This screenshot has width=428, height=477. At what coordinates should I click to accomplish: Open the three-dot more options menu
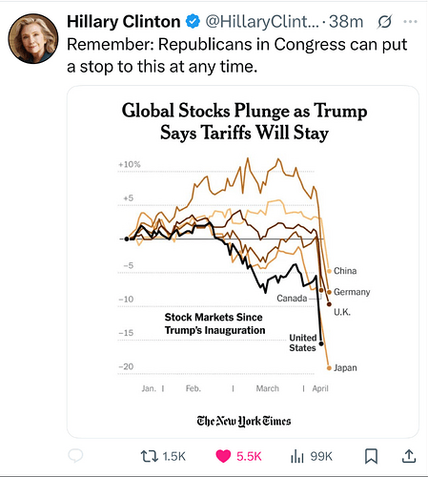410,22
